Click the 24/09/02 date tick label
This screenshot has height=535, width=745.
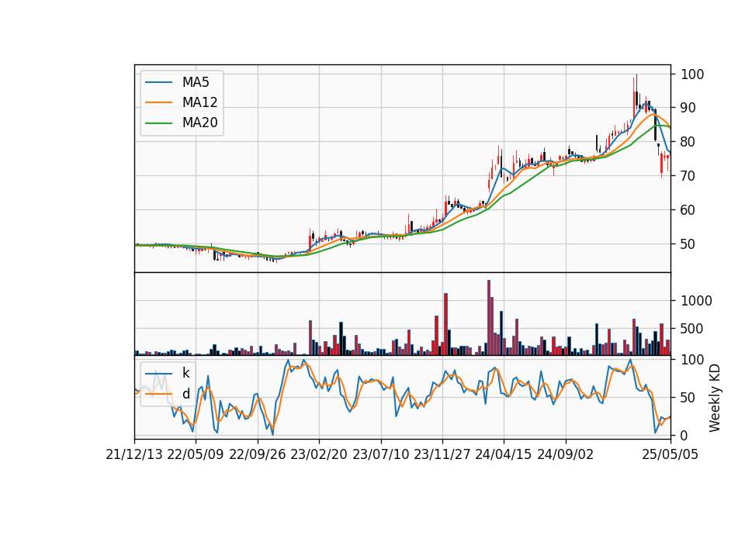565,454
